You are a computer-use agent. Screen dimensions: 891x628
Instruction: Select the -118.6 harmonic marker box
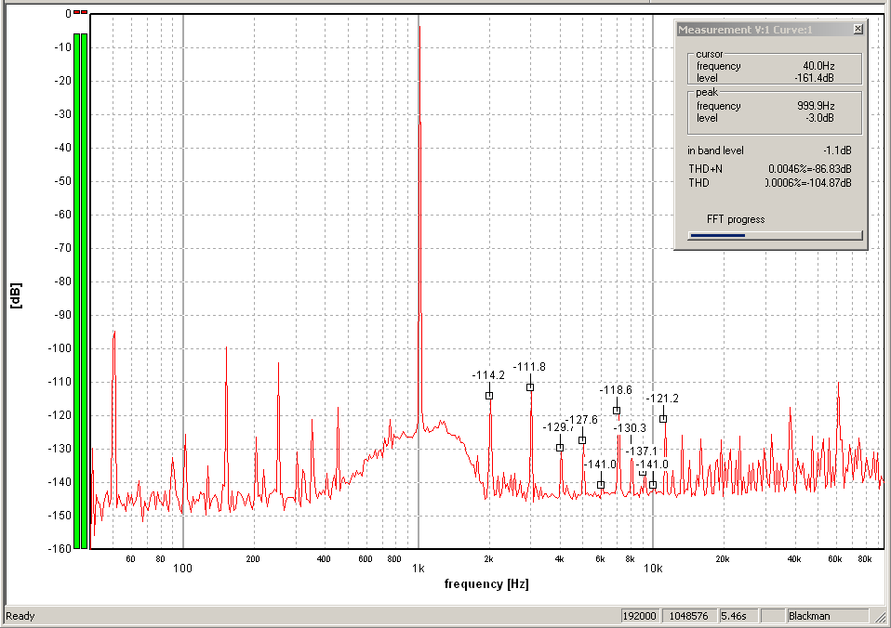tap(617, 411)
